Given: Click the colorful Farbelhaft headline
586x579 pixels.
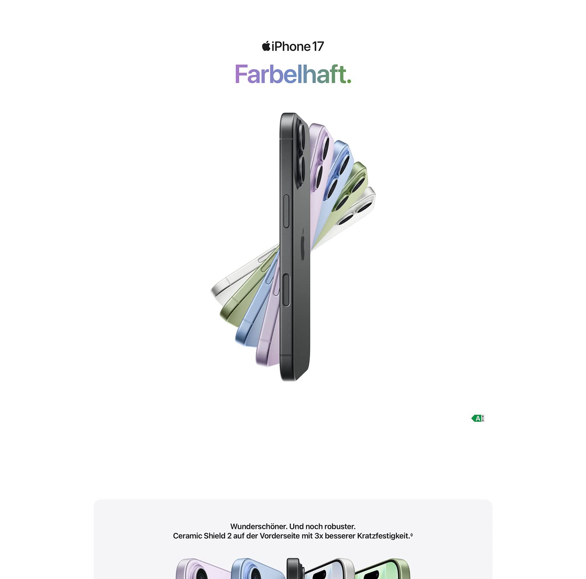Looking at the screenshot, I should coord(293,74).
